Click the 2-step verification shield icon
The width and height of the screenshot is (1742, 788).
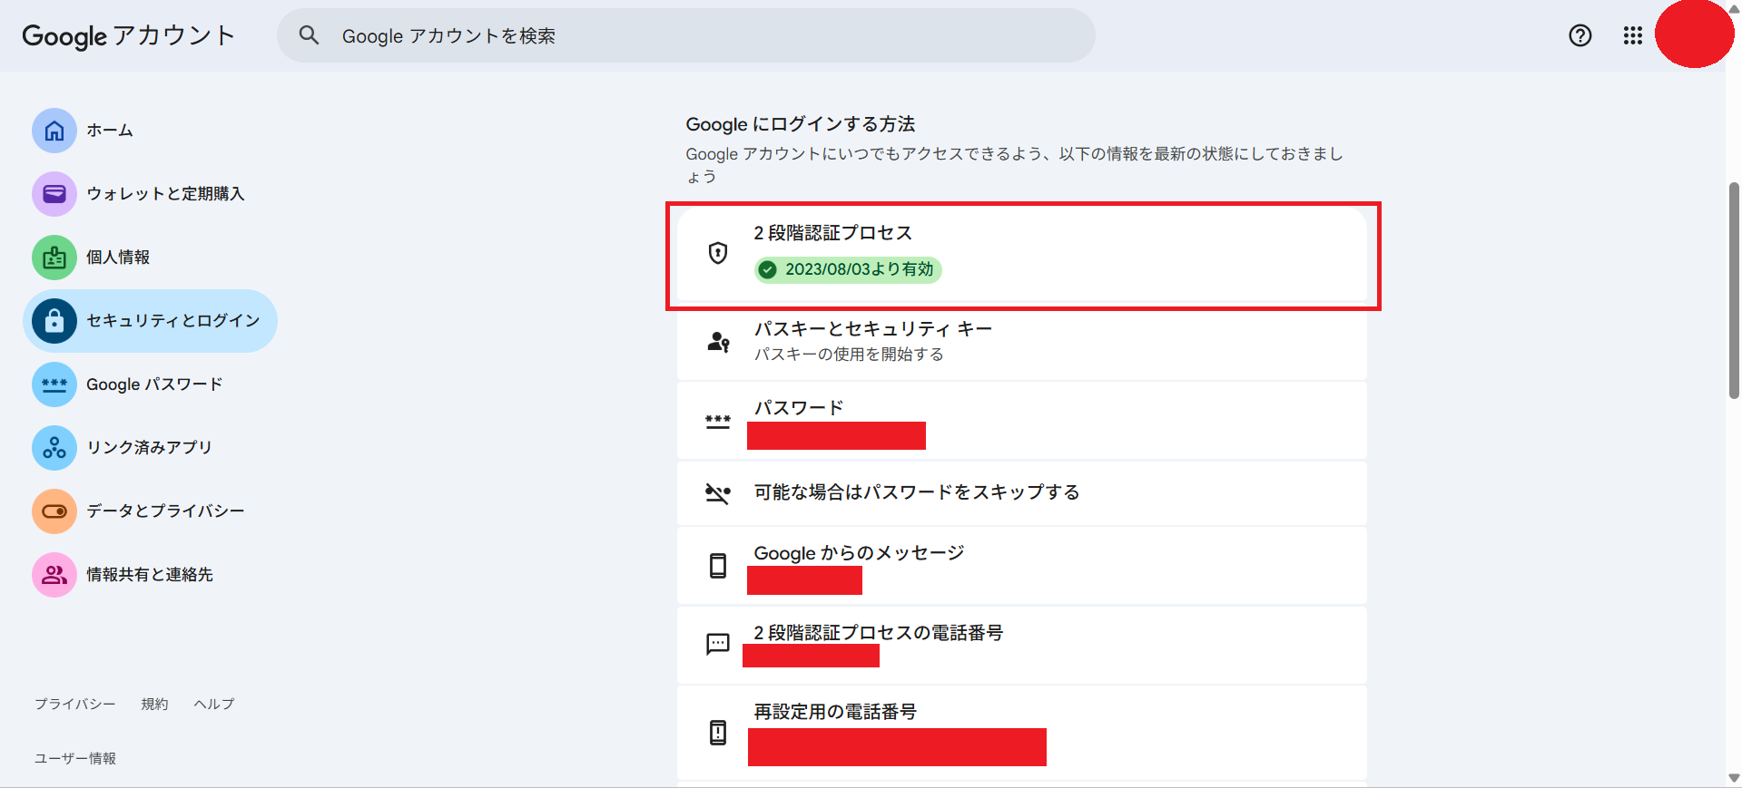(718, 253)
